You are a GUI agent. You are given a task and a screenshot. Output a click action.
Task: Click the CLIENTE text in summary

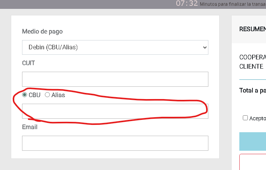(251, 66)
